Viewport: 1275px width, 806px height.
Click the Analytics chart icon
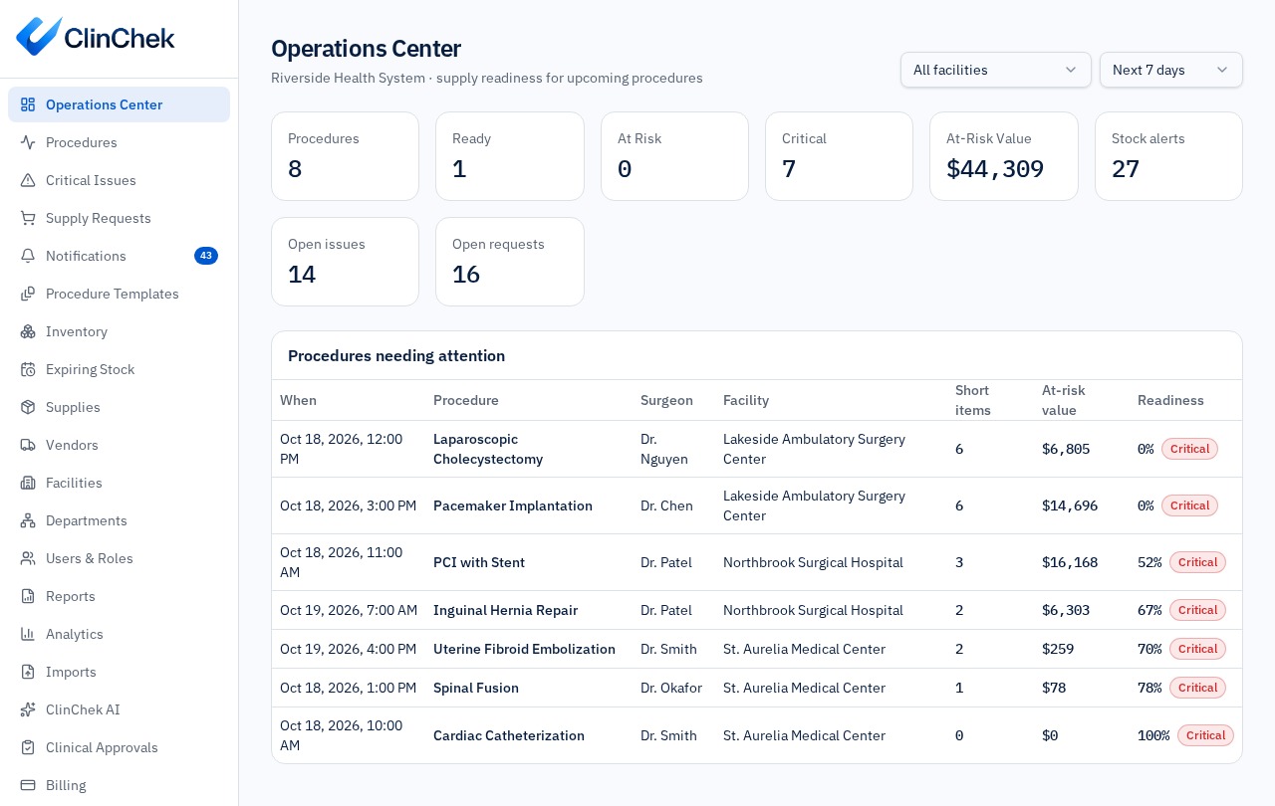click(28, 634)
